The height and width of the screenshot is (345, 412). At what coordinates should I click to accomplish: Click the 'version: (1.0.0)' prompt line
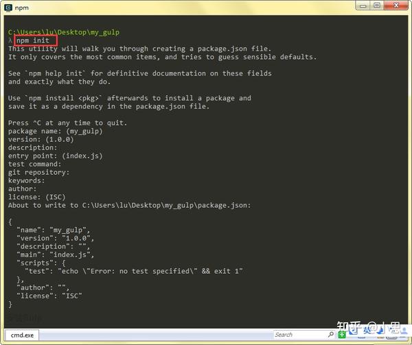tap(41, 139)
